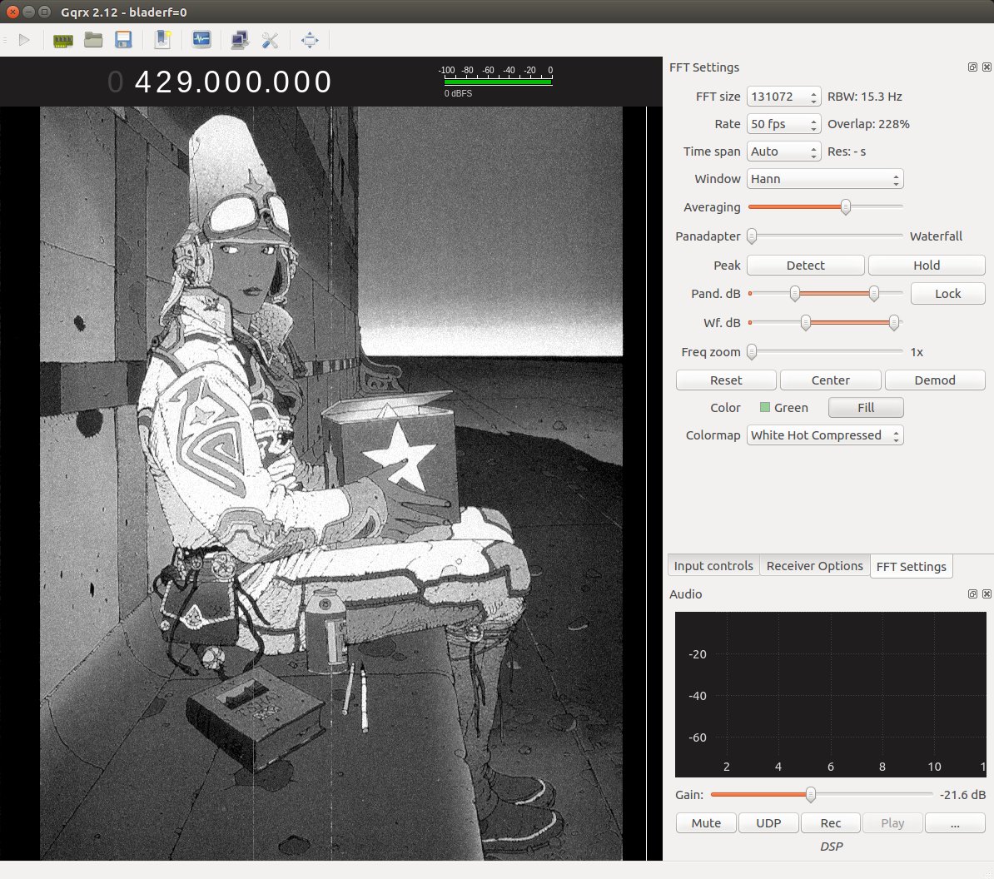The height and width of the screenshot is (879, 994).
Task: Open remote control settings wrench icon
Action: [270, 40]
